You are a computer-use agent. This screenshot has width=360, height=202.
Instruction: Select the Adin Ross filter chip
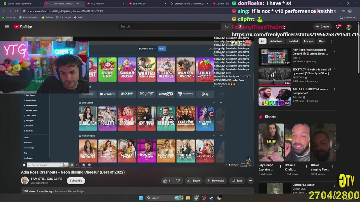(276, 41)
